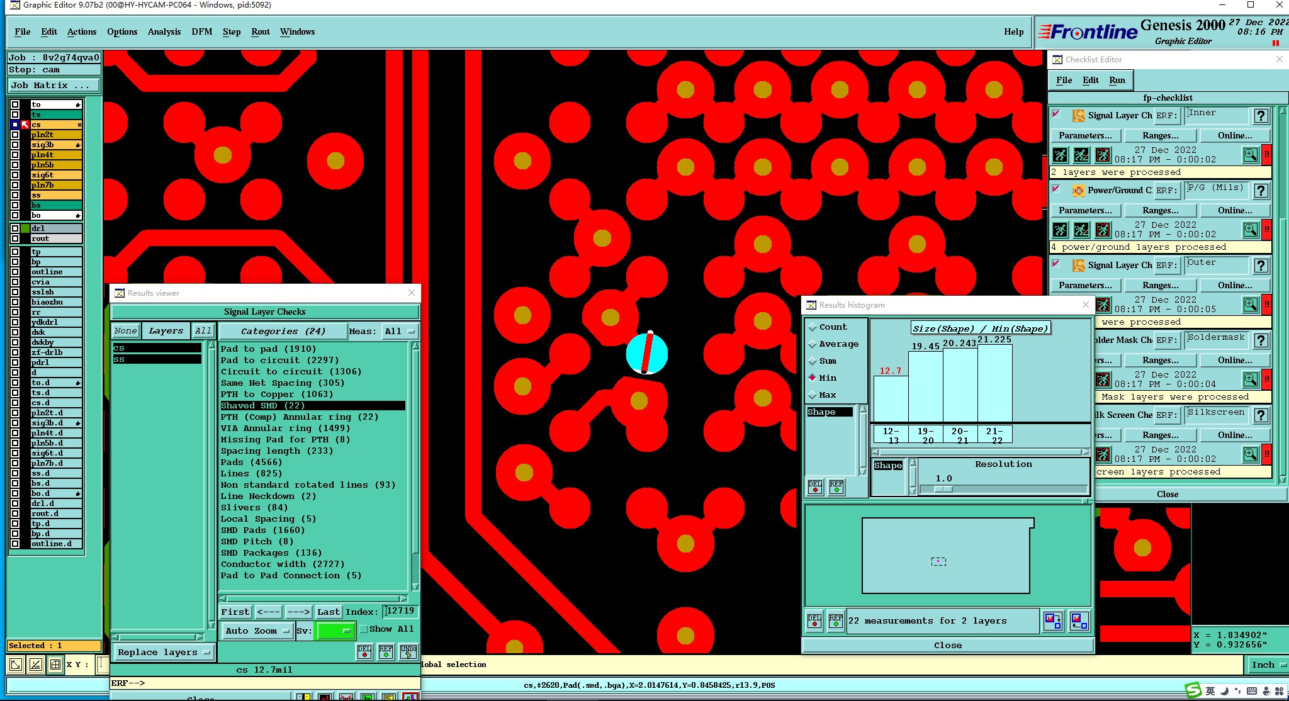Click the Index input field
The width and height of the screenshot is (1289, 701).
tap(400, 611)
